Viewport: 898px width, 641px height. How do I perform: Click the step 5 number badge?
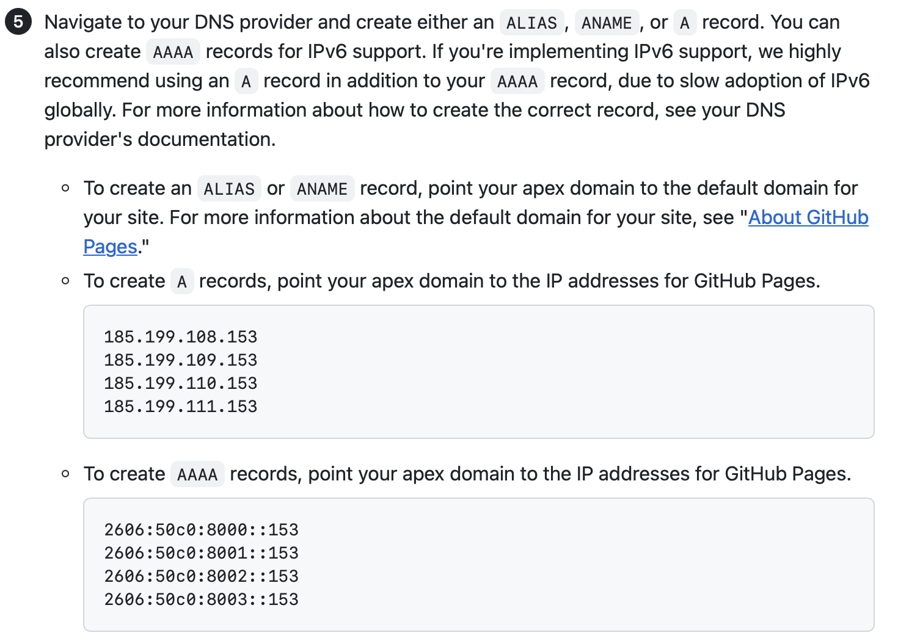[18, 22]
